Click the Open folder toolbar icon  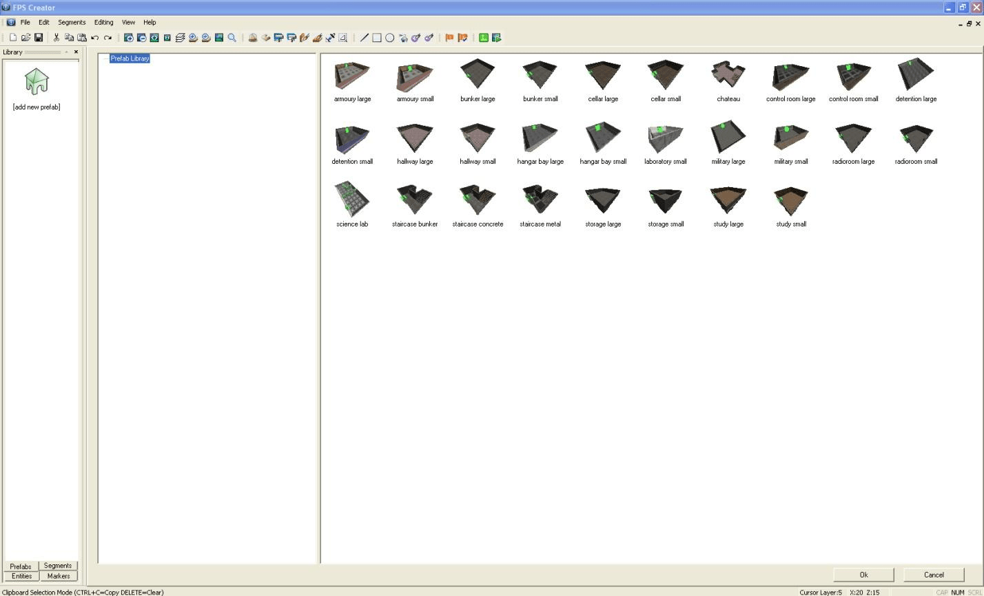pos(25,38)
